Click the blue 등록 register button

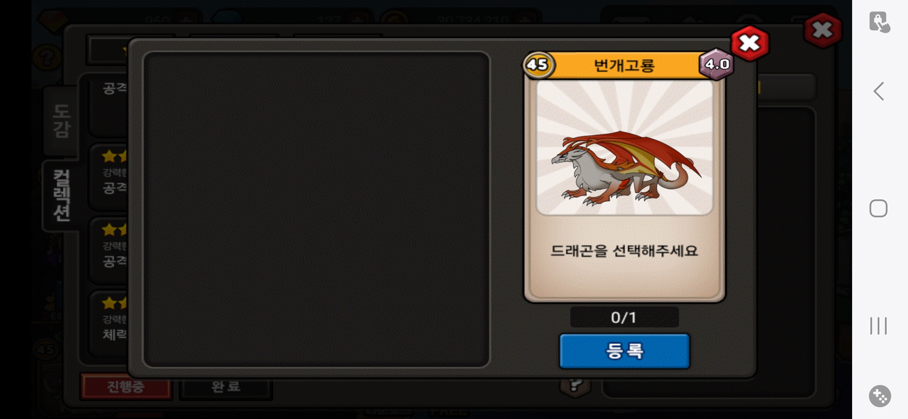tap(624, 351)
